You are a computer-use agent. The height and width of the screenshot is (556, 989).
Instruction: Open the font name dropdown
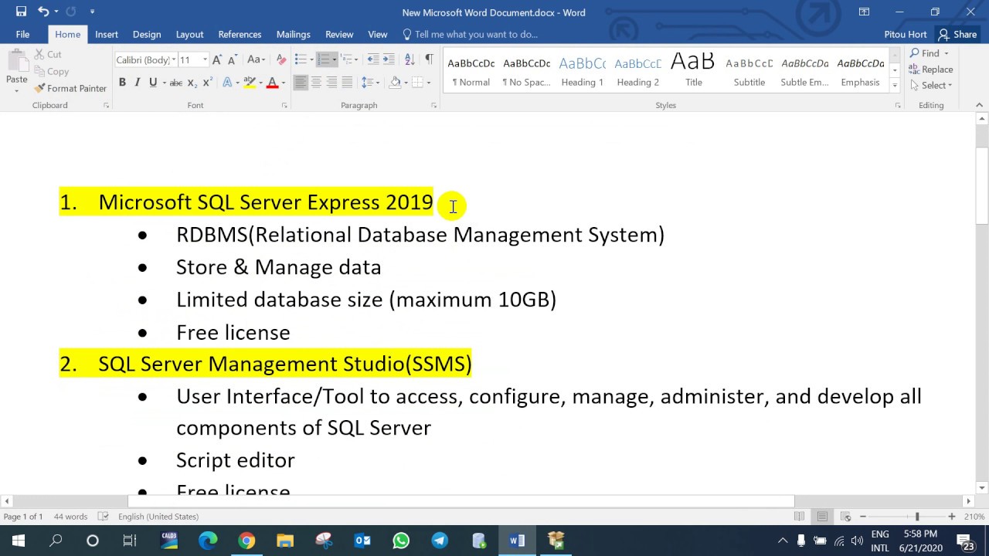click(x=172, y=60)
